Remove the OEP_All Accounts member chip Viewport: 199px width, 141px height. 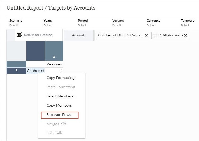[x=186, y=35]
